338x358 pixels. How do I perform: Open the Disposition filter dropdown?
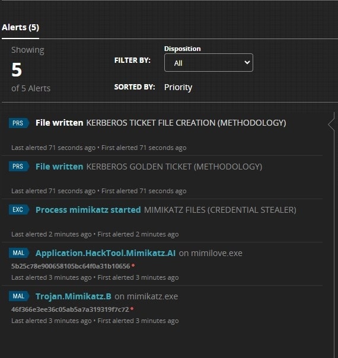click(x=209, y=63)
